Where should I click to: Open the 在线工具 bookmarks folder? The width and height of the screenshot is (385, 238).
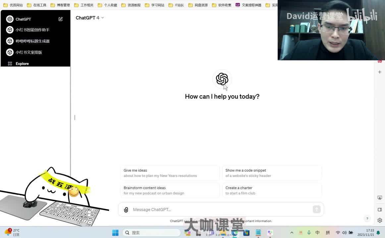pos(37,5)
